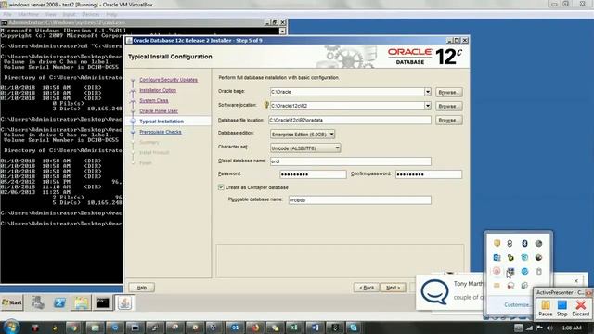Click the Pluggable database name field

[x=360, y=200]
